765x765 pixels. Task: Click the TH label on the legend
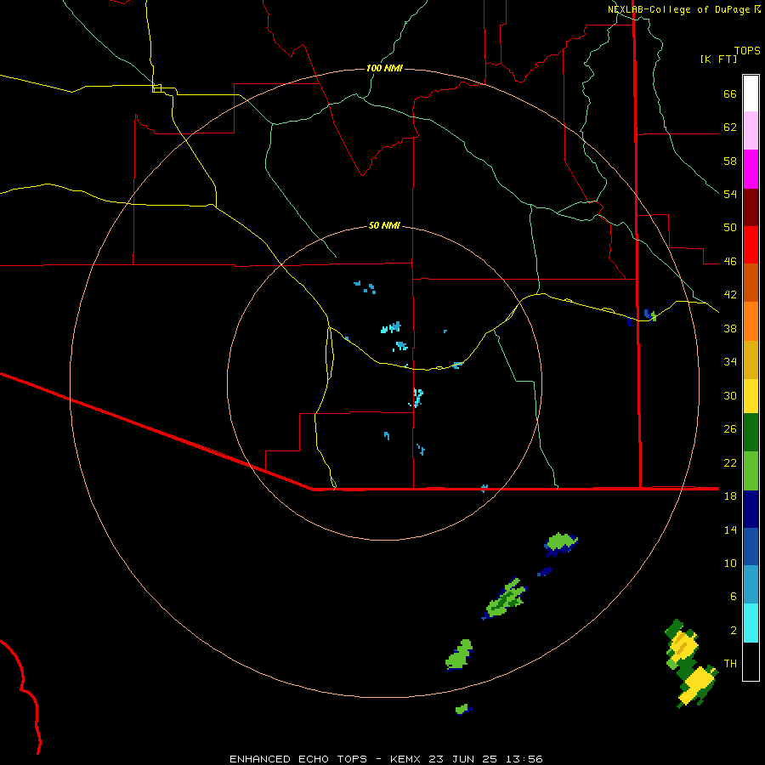pyautogui.click(x=730, y=664)
